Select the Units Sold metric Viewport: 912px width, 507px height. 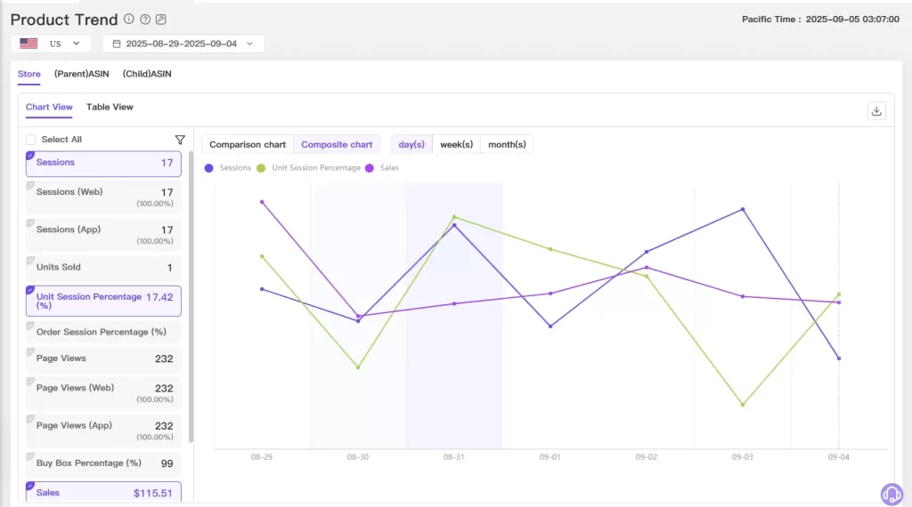[x=103, y=269]
